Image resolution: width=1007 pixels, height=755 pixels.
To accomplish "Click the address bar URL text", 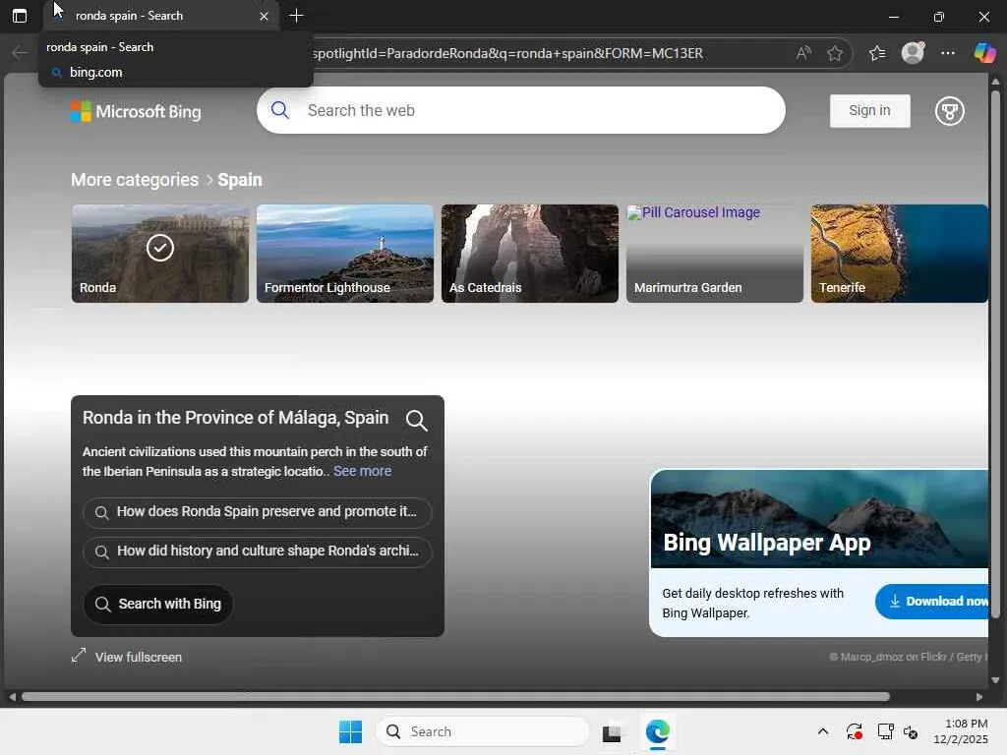I will coord(507,53).
